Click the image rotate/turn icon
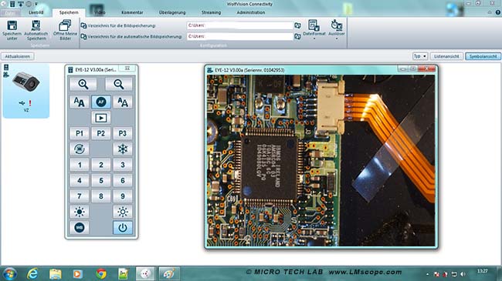 point(79,149)
